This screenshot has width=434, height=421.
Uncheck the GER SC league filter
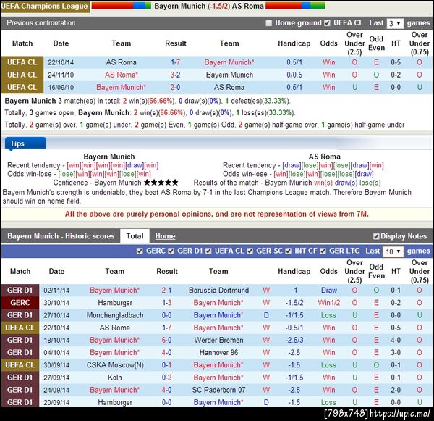click(x=250, y=251)
